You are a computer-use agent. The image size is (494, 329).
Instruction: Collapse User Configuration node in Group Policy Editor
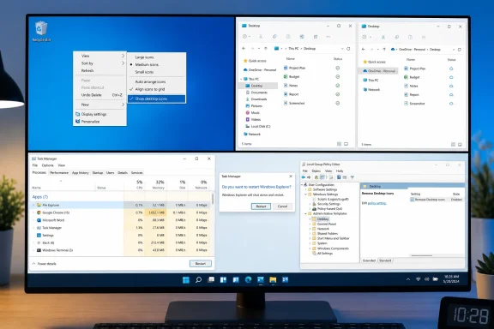coord(302,185)
